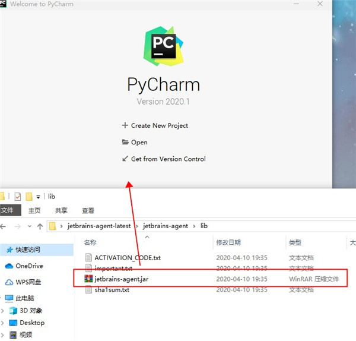The height and width of the screenshot is (341, 356).
Task: Click the WPS网盘 cloud icon
Action: [x=9, y=282]
